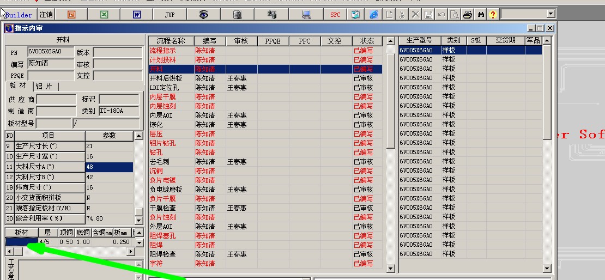Open the toolbar combo box dropdown
This screenshot has height=280, width=605.
(x=550, y=14)
